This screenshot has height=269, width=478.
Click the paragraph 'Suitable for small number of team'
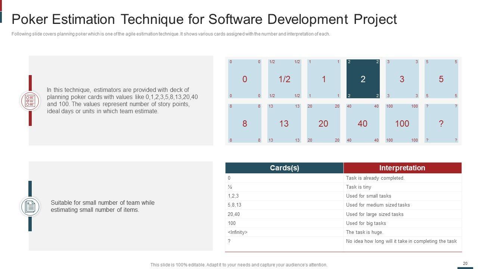(103, 206)
